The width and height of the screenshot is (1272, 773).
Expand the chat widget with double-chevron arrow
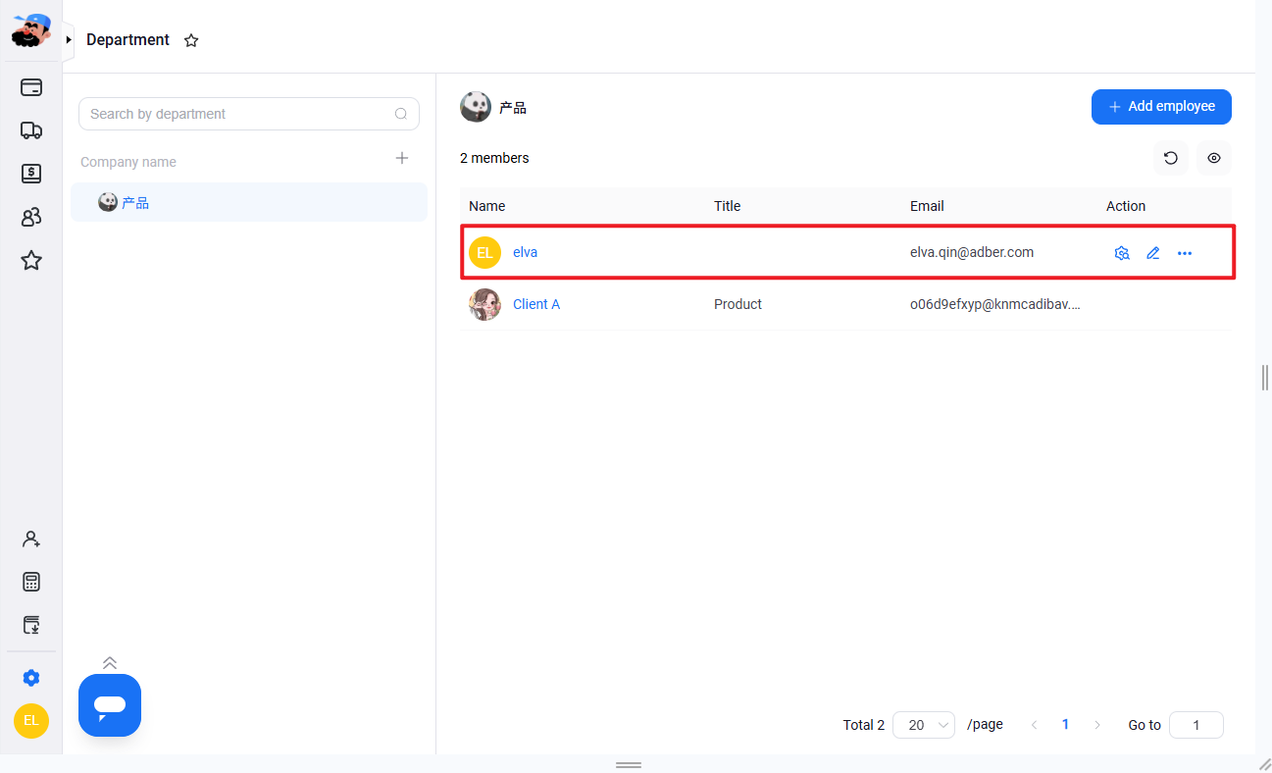[110, 663]
